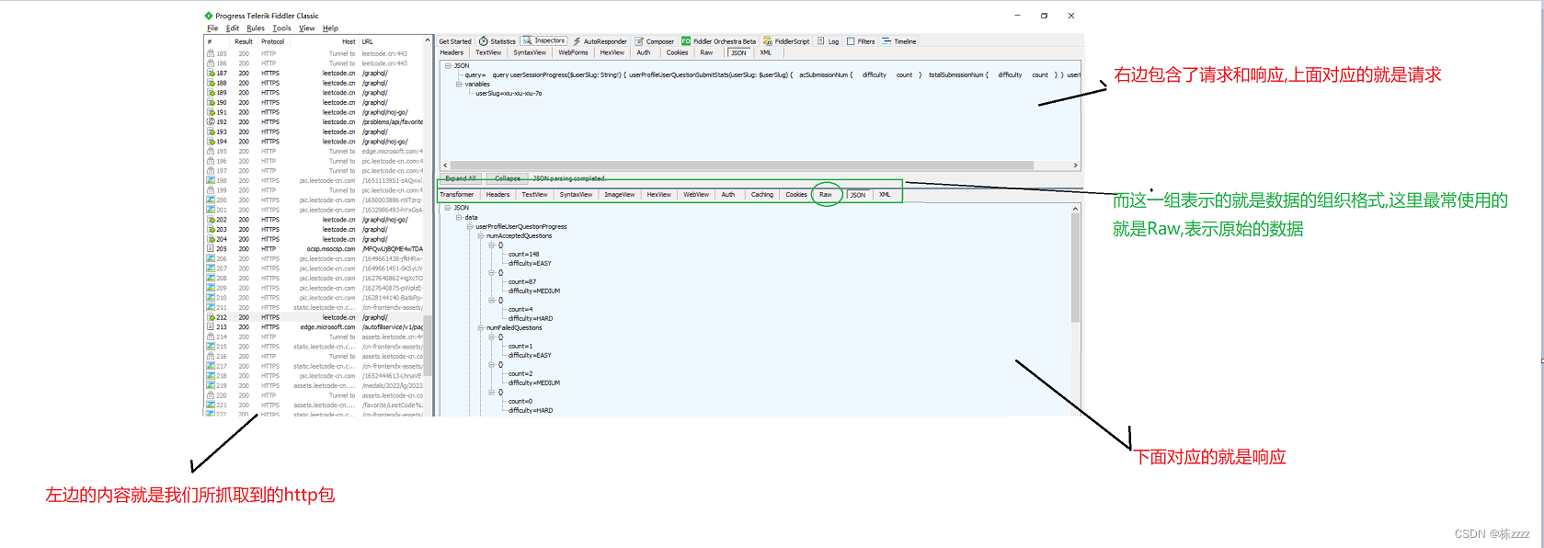
Task: Open the ImageView response tab
Action: 619,195
